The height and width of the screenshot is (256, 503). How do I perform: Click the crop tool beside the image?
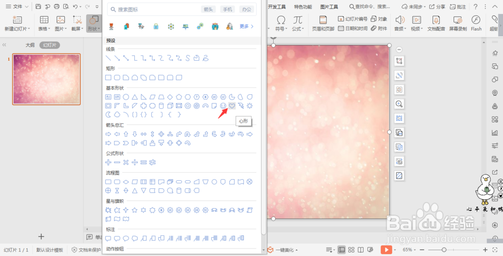399,61
